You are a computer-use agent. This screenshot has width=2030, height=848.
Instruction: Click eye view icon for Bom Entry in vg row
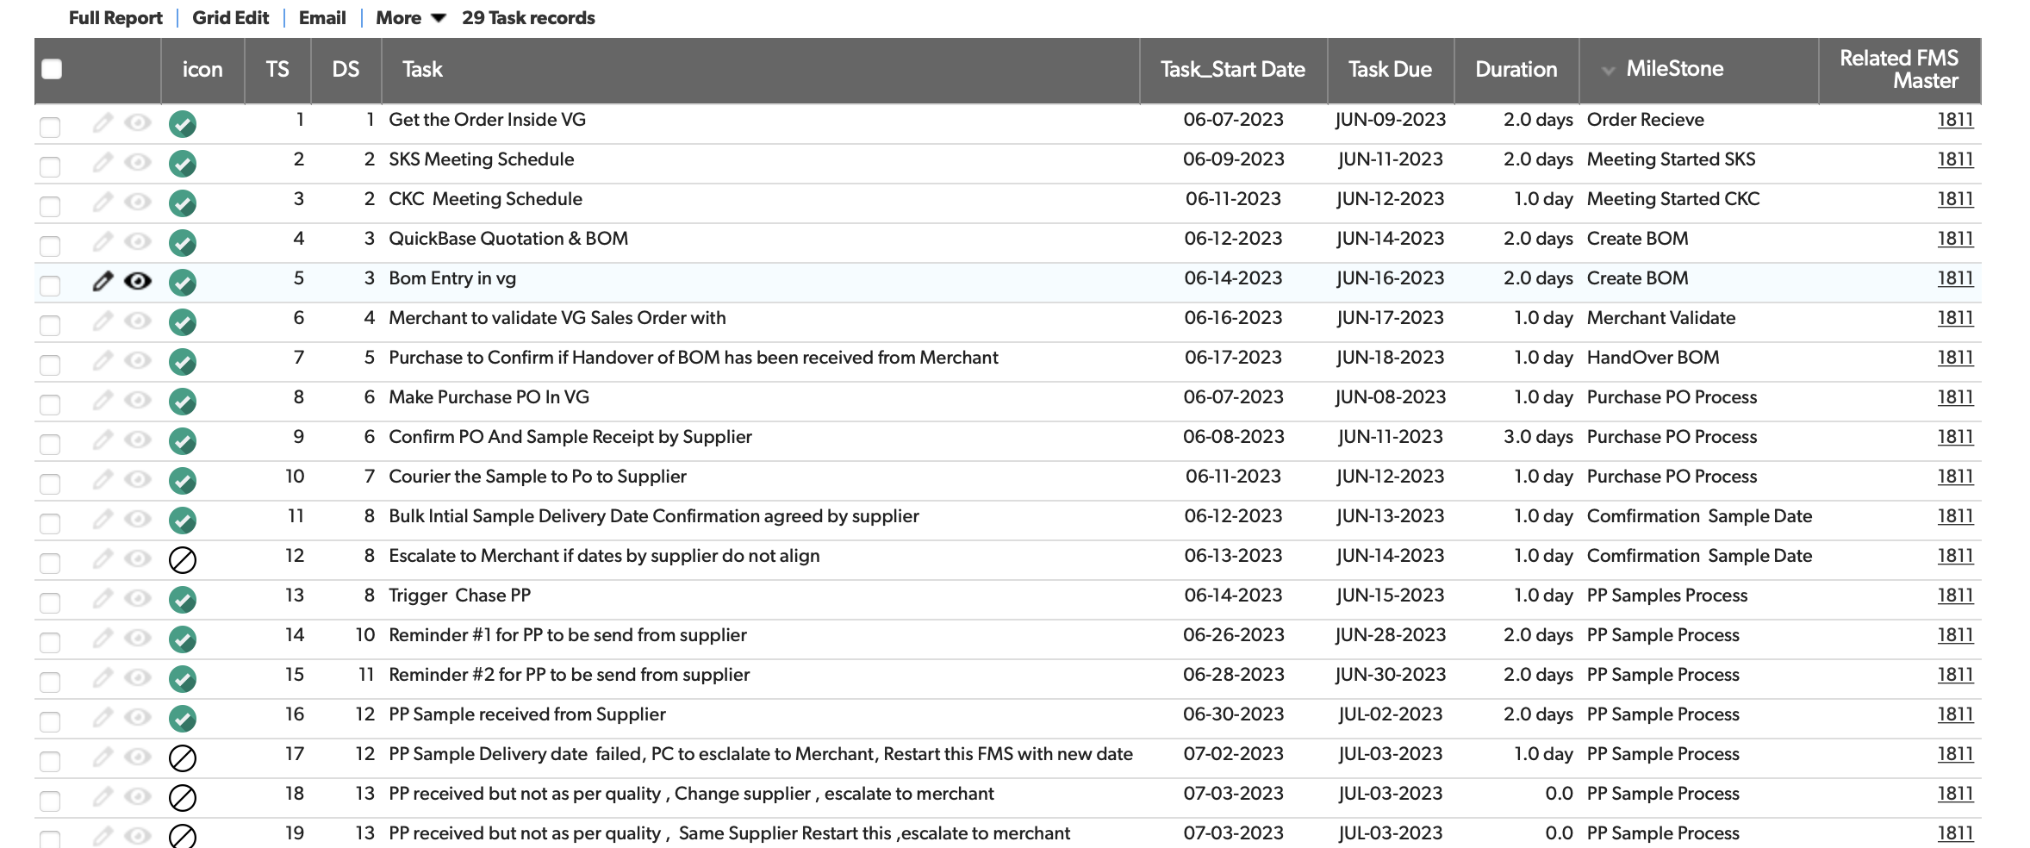(x=138, y=281)
